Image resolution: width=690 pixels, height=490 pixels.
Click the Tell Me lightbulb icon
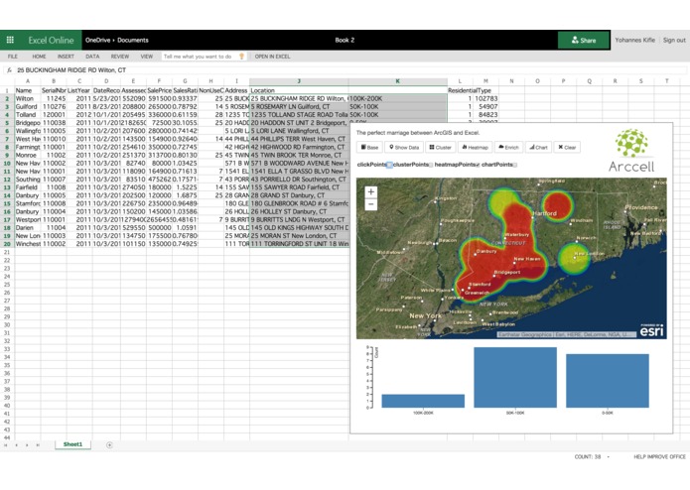(241, 57)
